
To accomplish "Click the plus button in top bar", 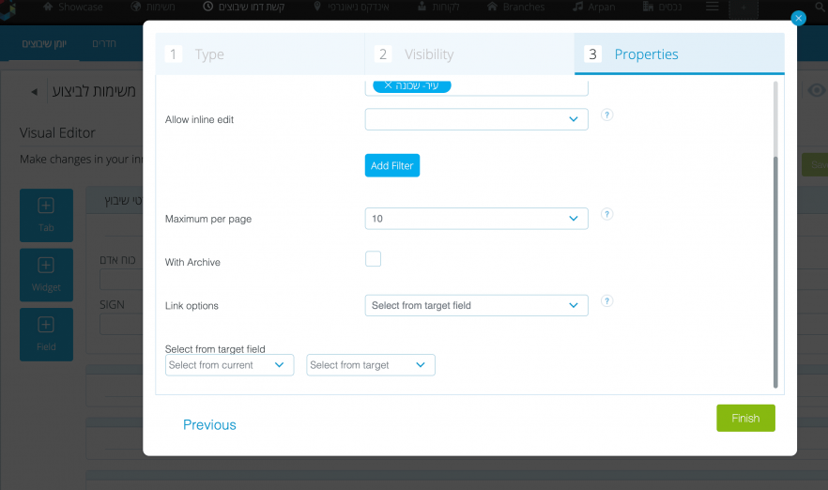I will pos(743,8).
